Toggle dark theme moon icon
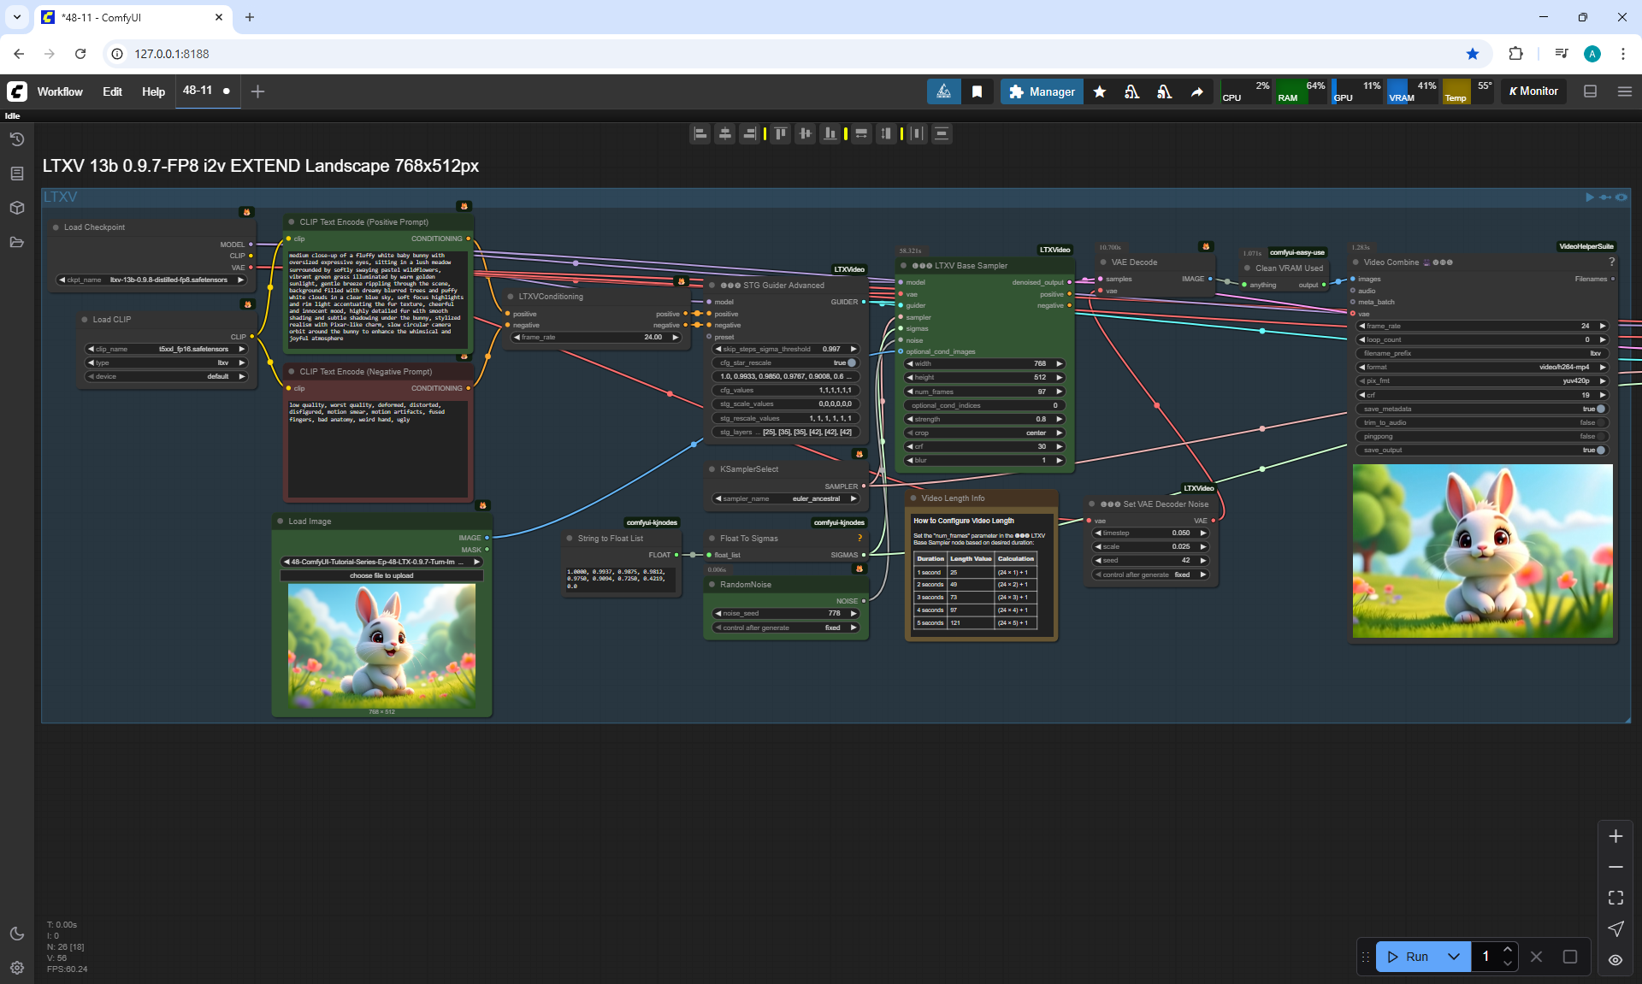Screen dimensions: 1642x984 click(16, 934)
